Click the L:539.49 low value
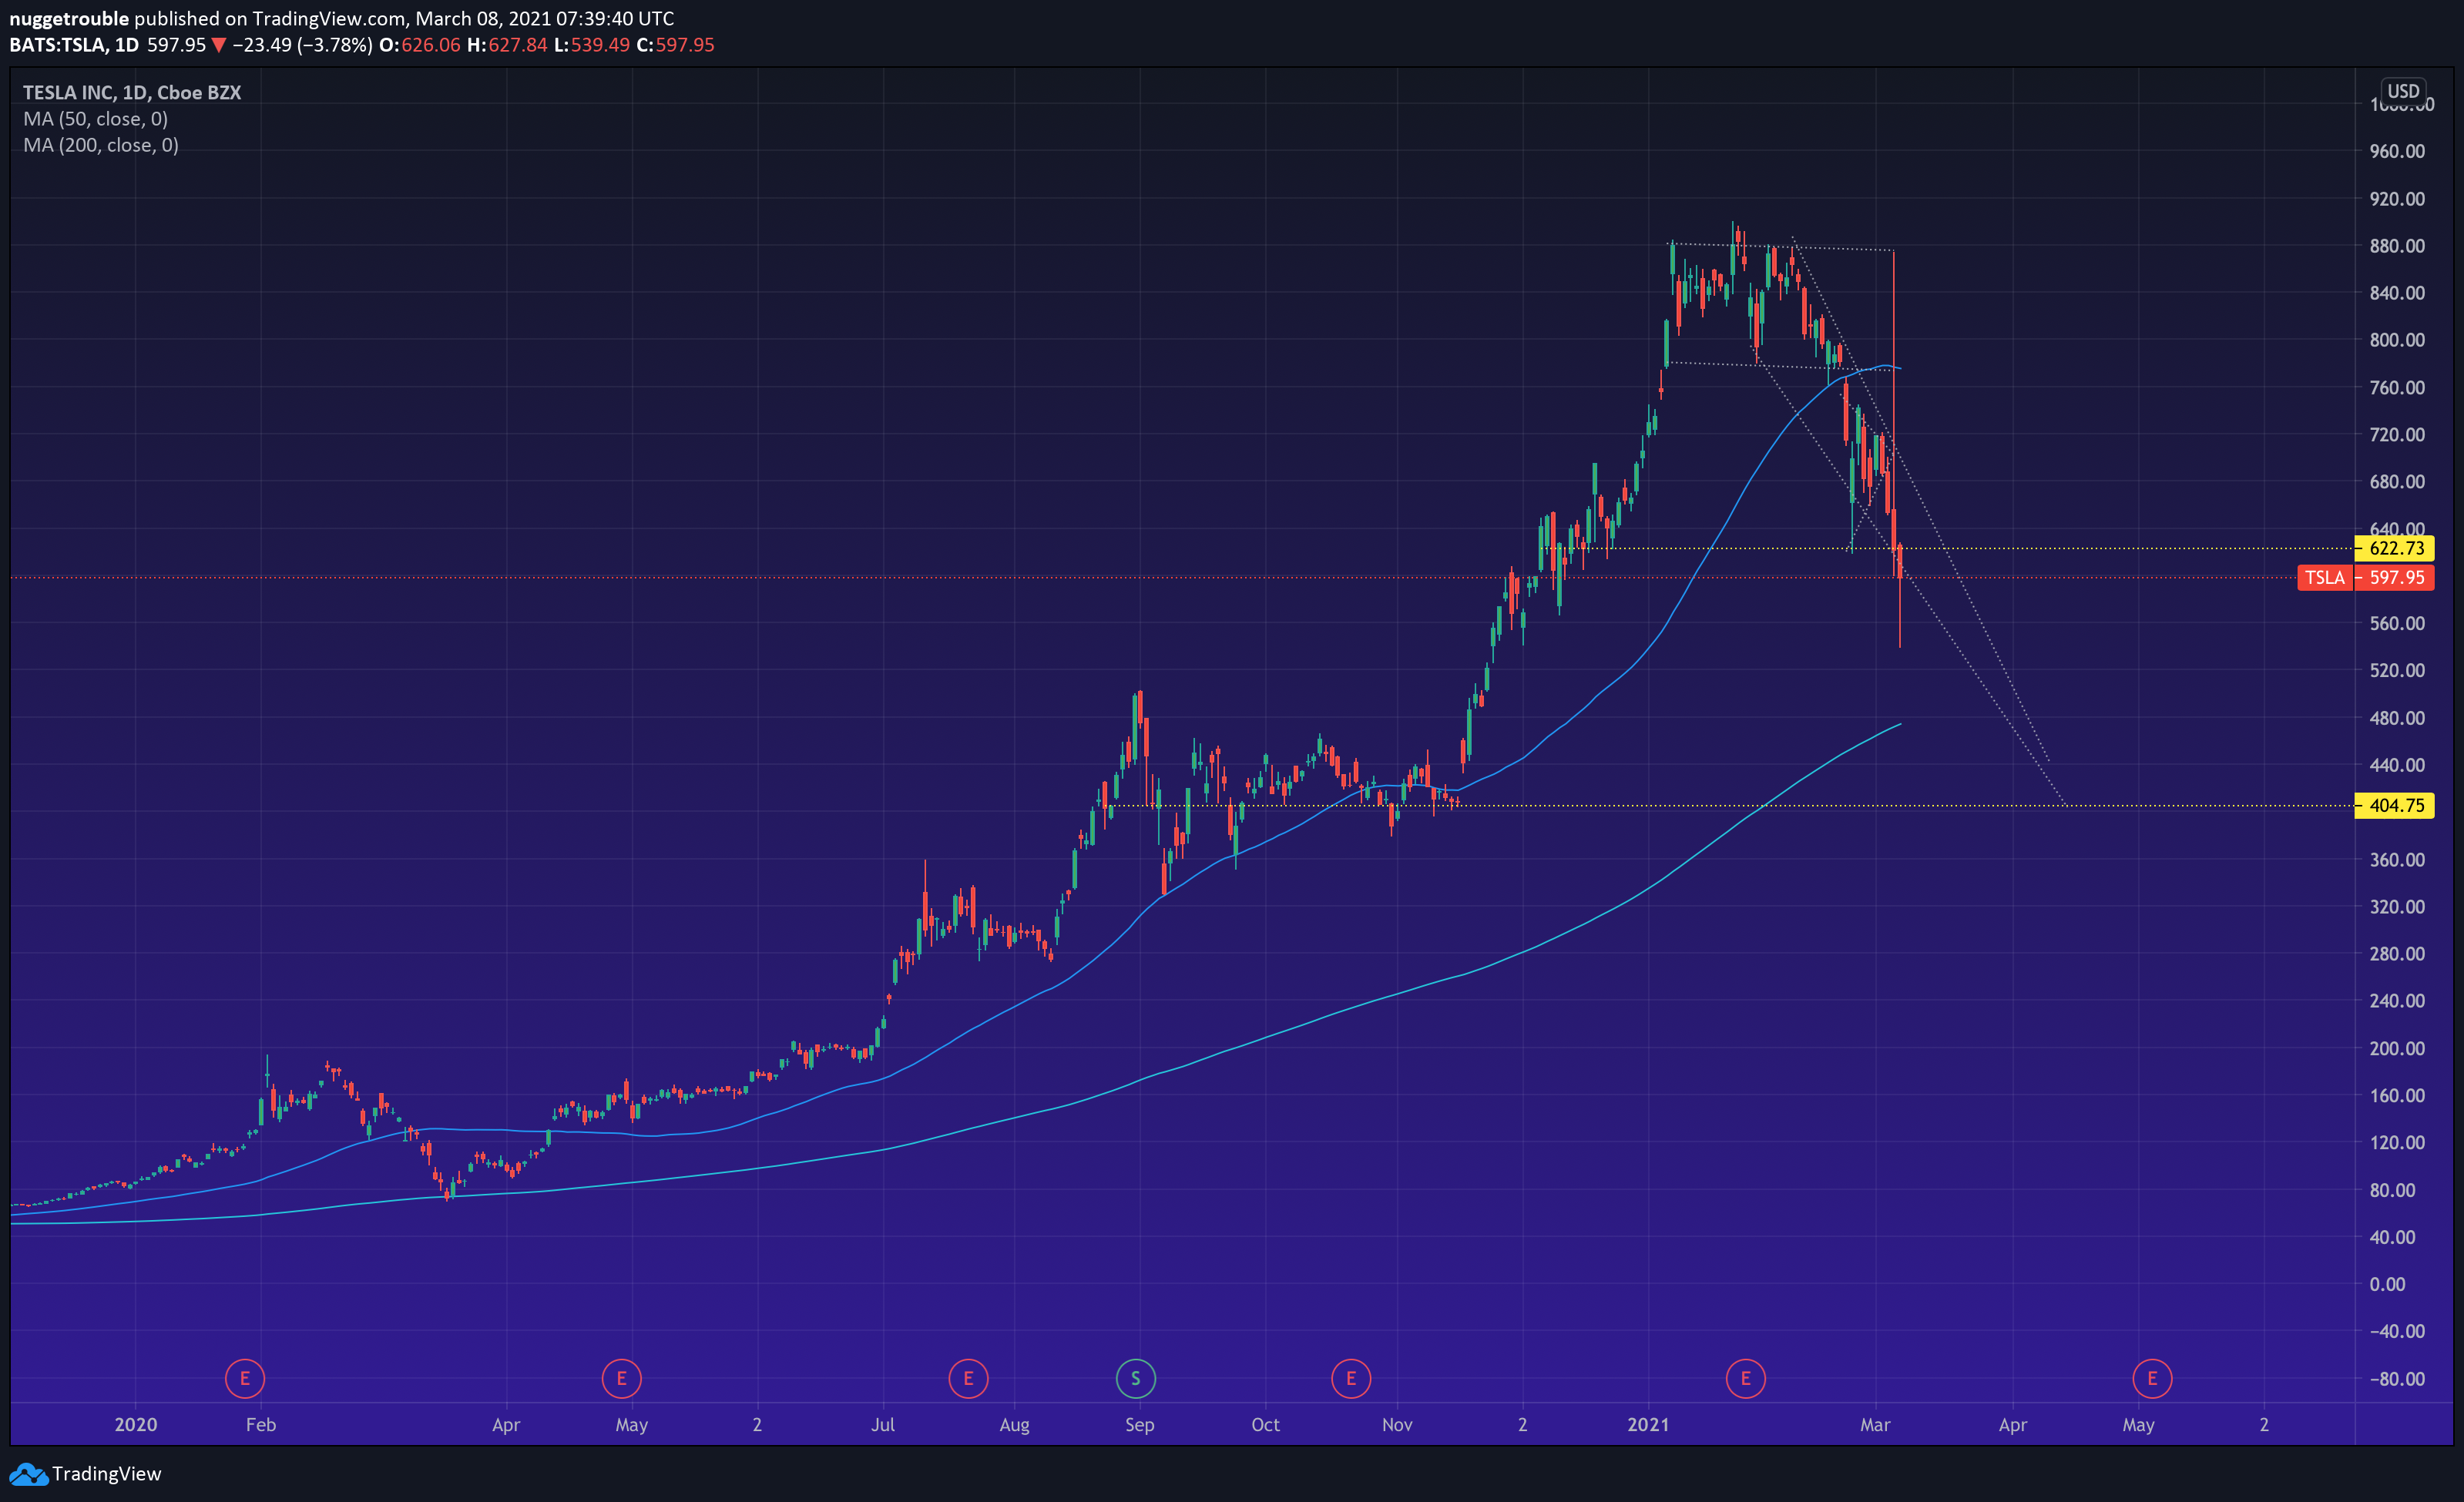The image size is (2464, 1502). (x=592, y=45)
